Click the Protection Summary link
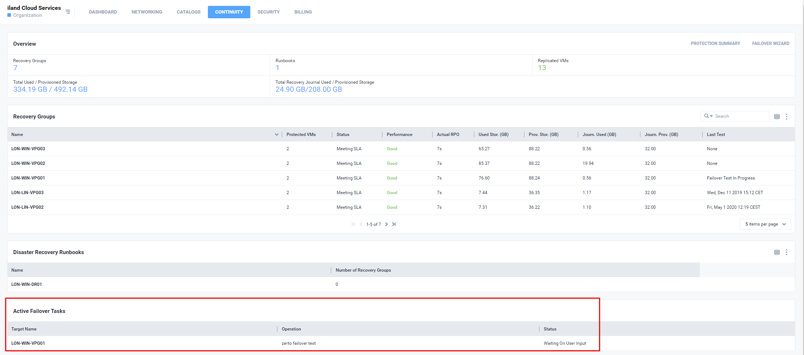 click(715, 44)
